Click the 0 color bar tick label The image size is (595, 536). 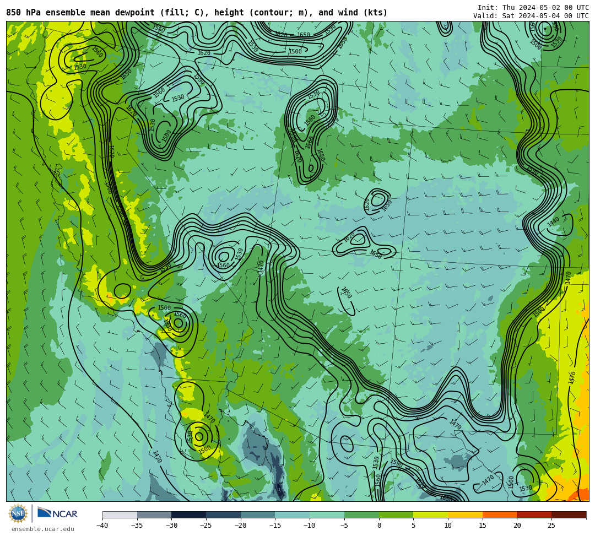click(x=379, y=526)
